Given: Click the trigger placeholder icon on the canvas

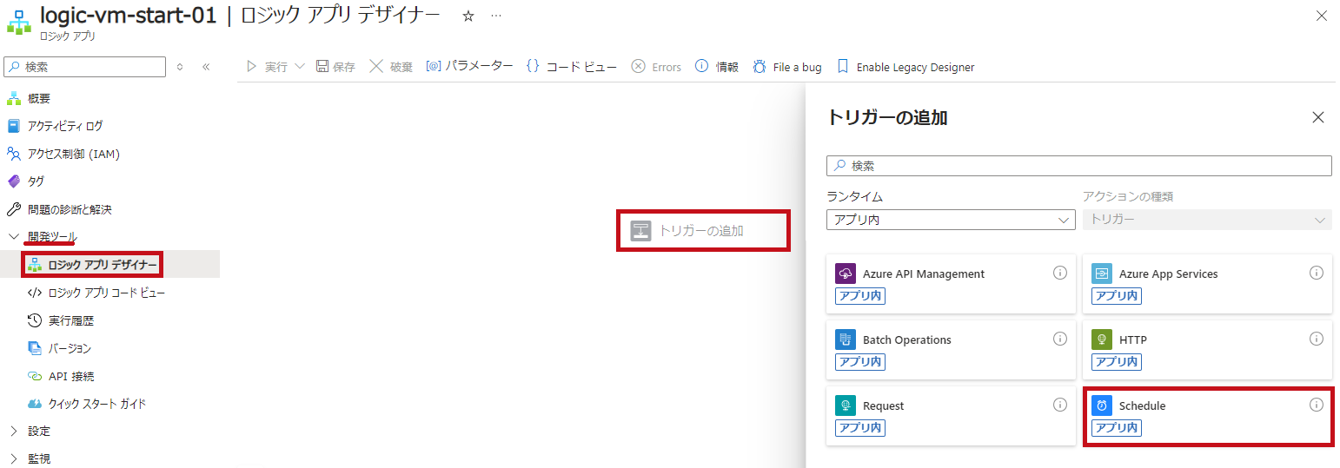Looking at the screenshot, I should coord(640,231).
